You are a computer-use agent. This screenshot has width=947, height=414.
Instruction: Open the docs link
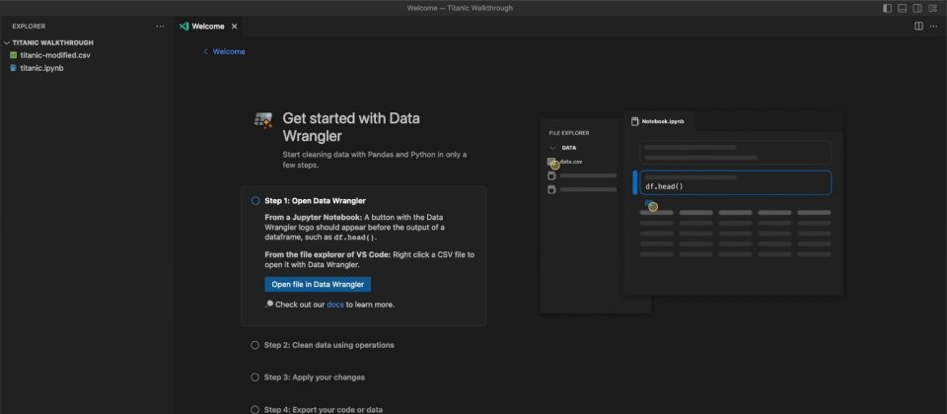335,305
